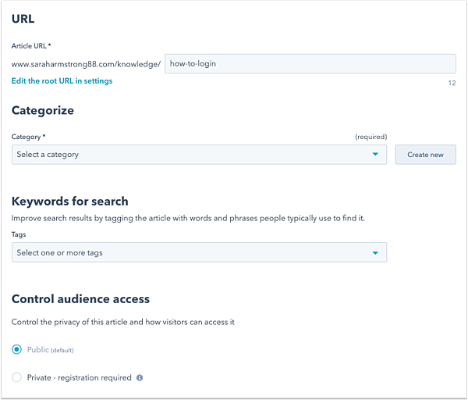The image size is (468, 400).
Task: Click the character count 12 text
Action: tap(452, 83)
